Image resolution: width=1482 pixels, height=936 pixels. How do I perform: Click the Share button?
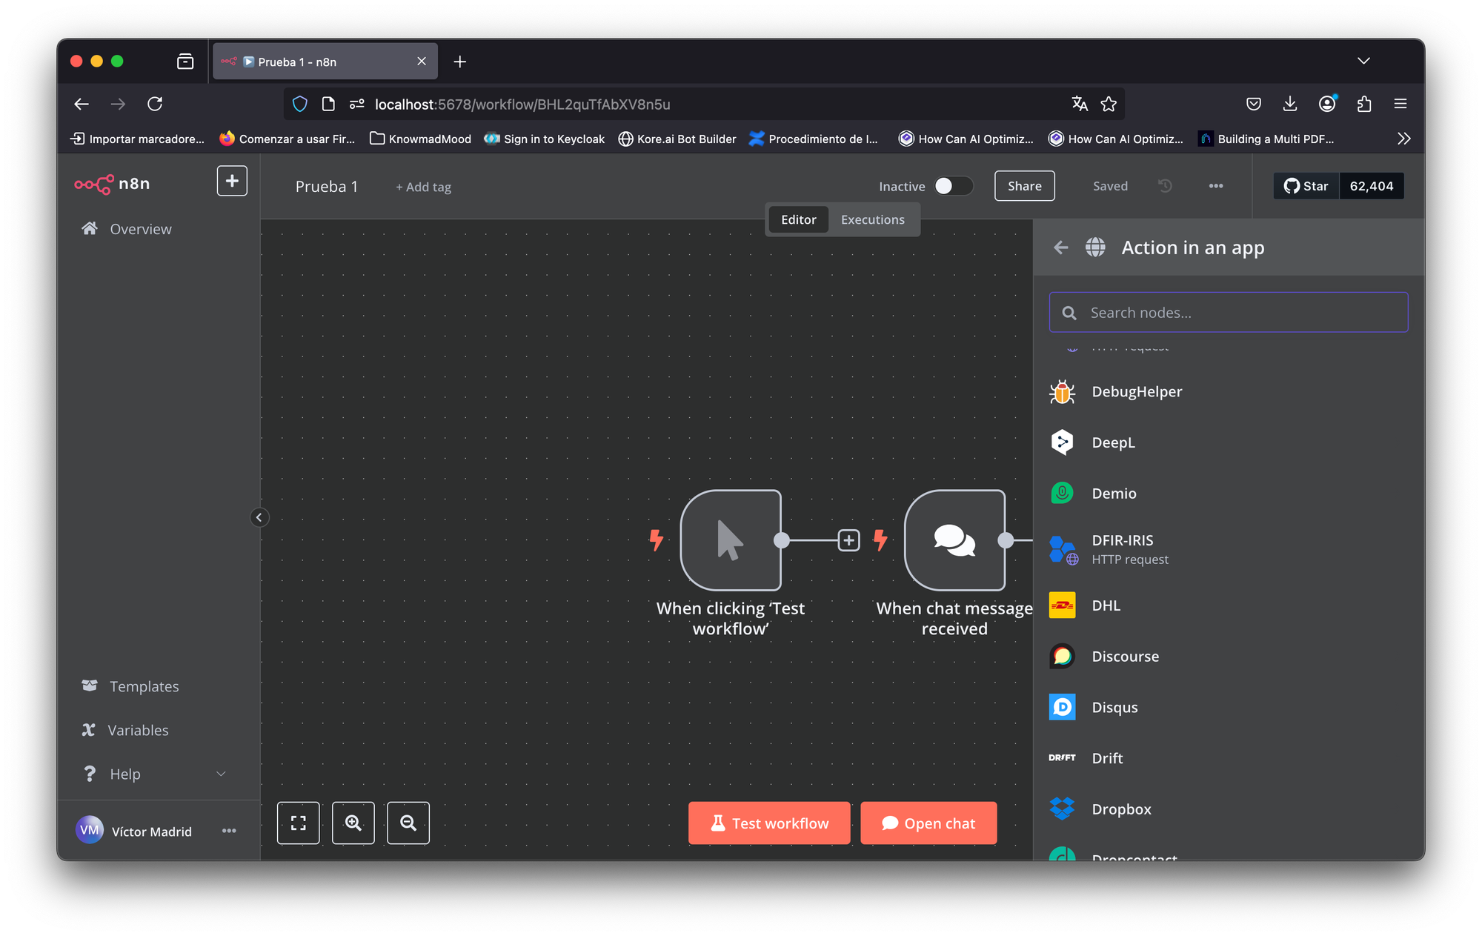pyautogui.click(x=1024, y=186)
